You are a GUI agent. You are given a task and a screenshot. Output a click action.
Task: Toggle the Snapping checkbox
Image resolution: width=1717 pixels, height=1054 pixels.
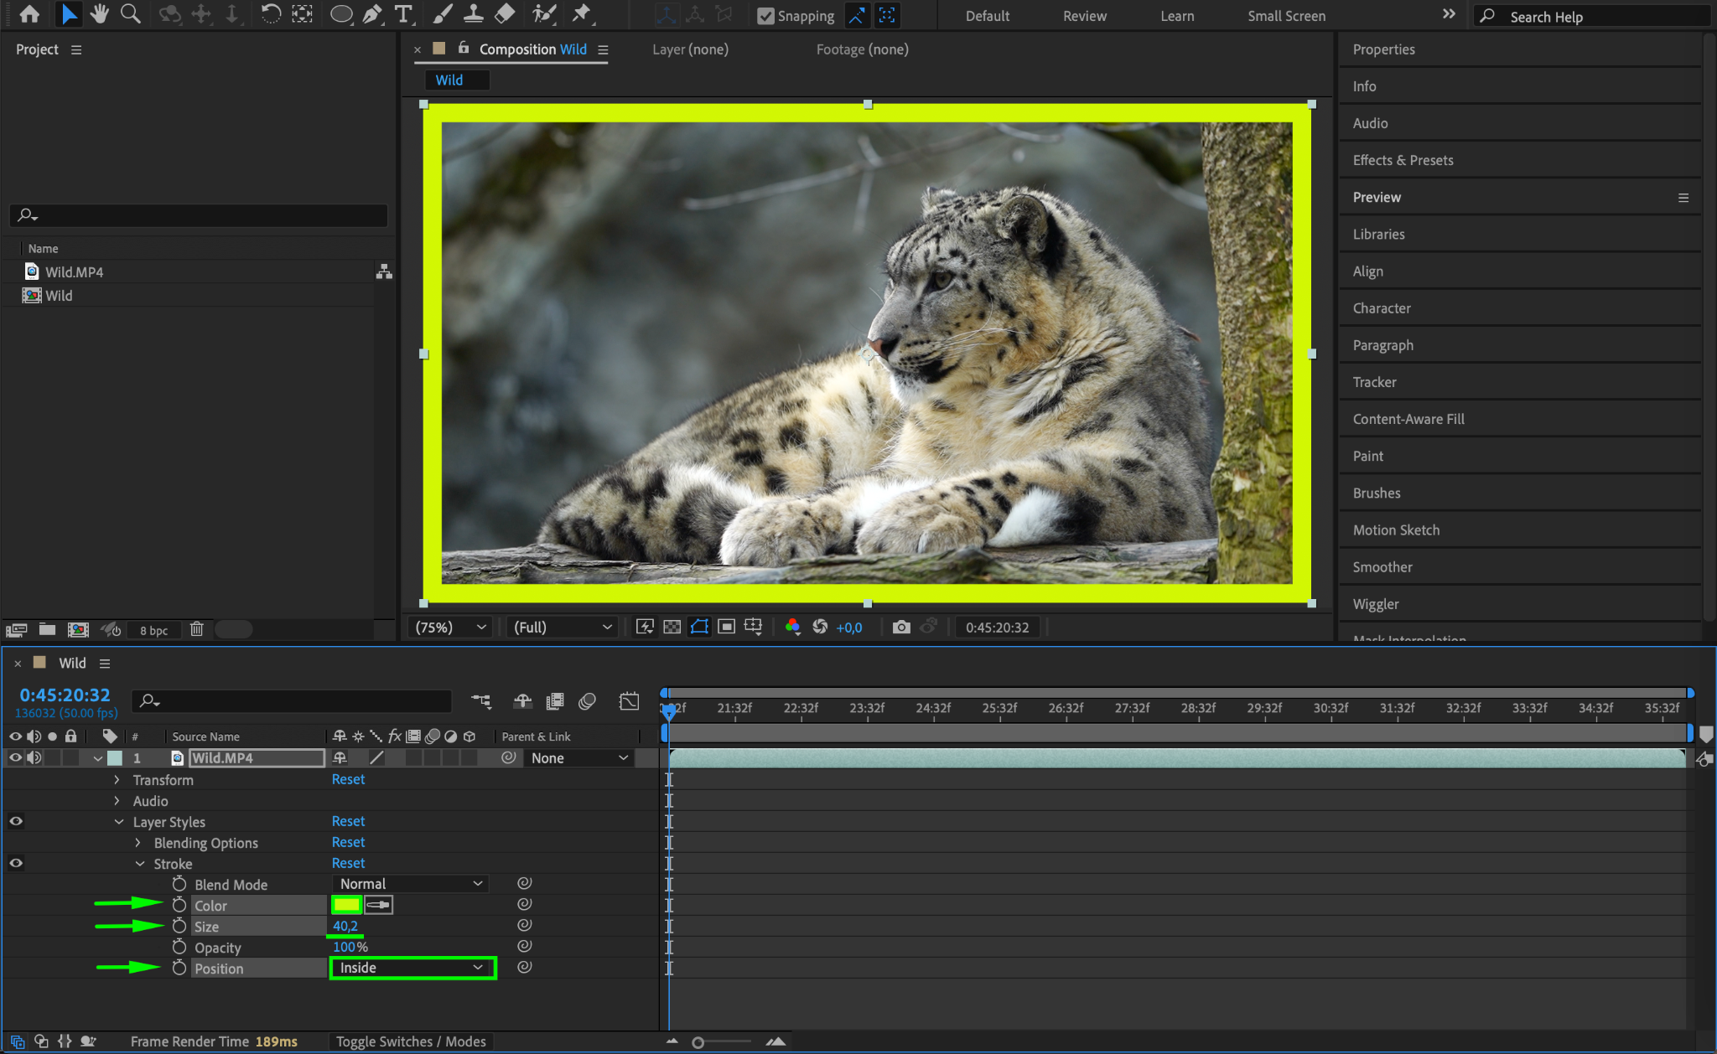point(765,16)
